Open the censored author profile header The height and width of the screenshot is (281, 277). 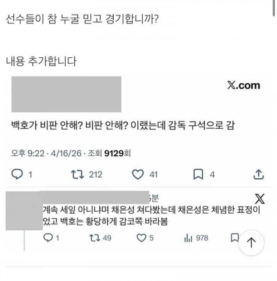click(66, 94)
